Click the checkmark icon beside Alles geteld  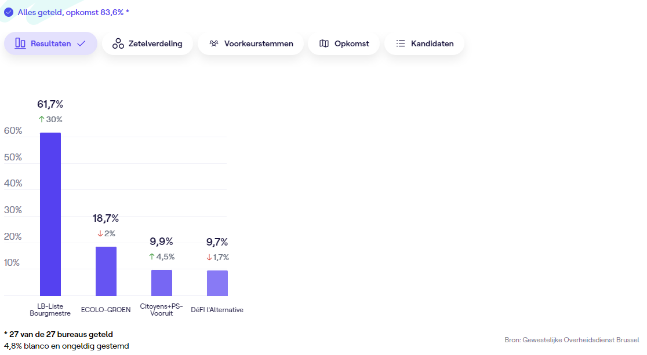coord(9,12)
